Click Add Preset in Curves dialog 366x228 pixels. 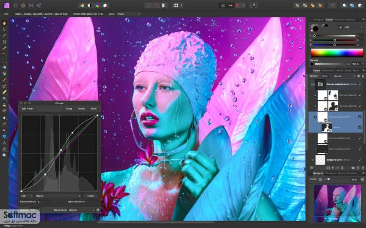point(28,109)
